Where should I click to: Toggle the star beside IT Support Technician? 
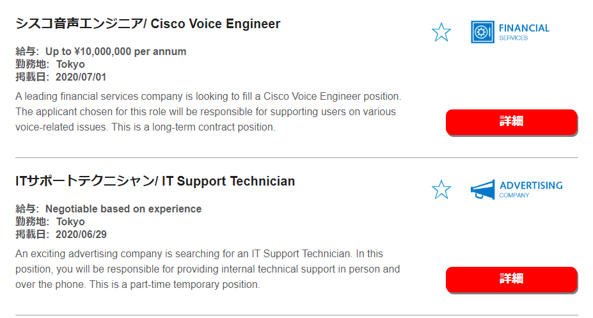(441, 189)
